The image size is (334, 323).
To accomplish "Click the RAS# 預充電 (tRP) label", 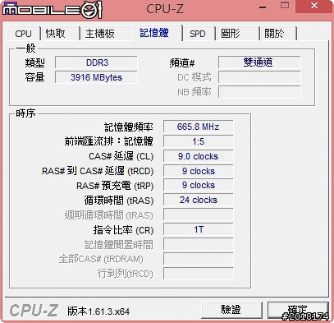I will point(115,186).
